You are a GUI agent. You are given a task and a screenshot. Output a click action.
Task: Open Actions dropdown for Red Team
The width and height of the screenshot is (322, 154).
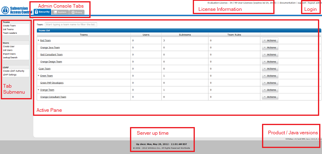(x=270, y=40)
